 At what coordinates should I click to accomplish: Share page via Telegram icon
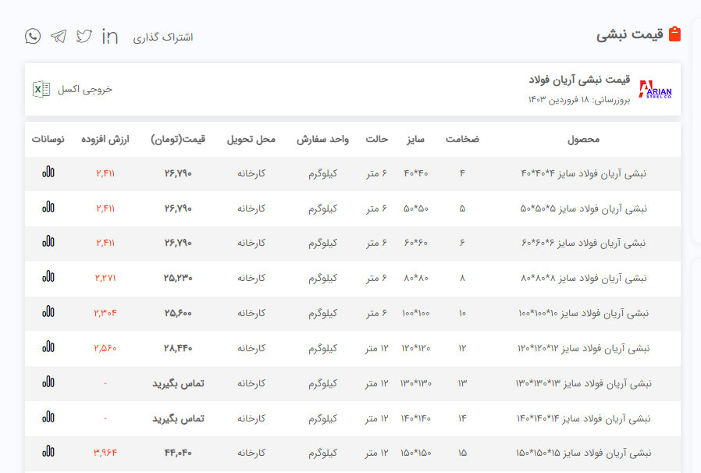pyautogui.click(x=59, y=36)
